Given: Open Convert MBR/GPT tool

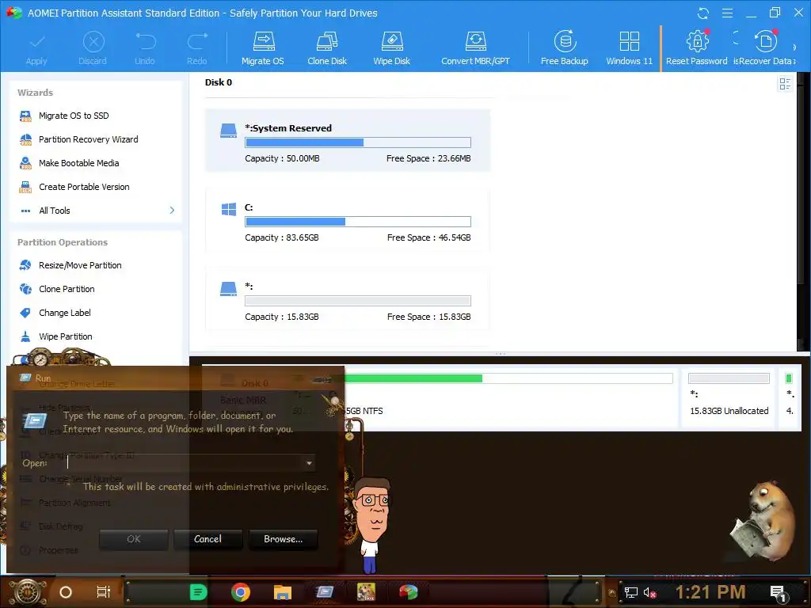Looking at the screenshot, I should [475, 49].
